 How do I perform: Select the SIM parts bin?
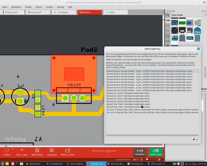click(168, 31)
